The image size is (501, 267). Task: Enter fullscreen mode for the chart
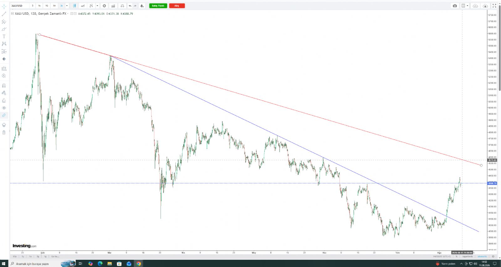tap(494, 6)
